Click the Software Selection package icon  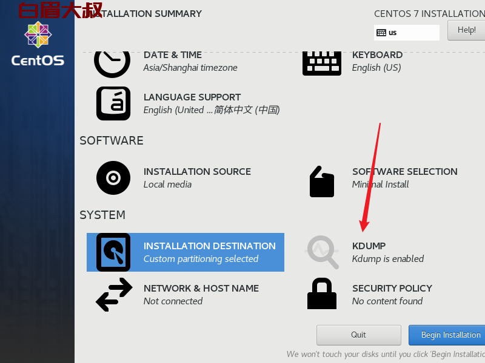(x=322, y=181)
